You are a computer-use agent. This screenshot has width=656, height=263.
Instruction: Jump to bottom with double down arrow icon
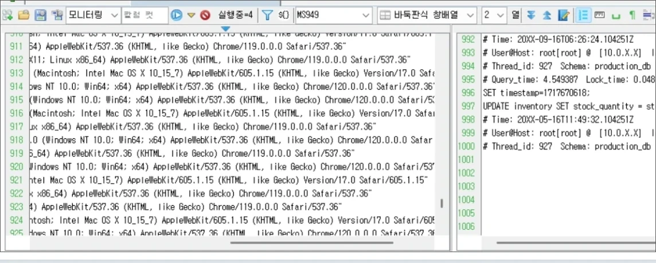[x=531, y=15]
